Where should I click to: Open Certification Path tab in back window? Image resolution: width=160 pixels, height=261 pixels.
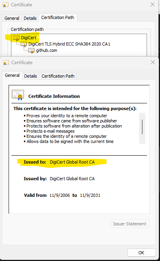tap(58, 17)
